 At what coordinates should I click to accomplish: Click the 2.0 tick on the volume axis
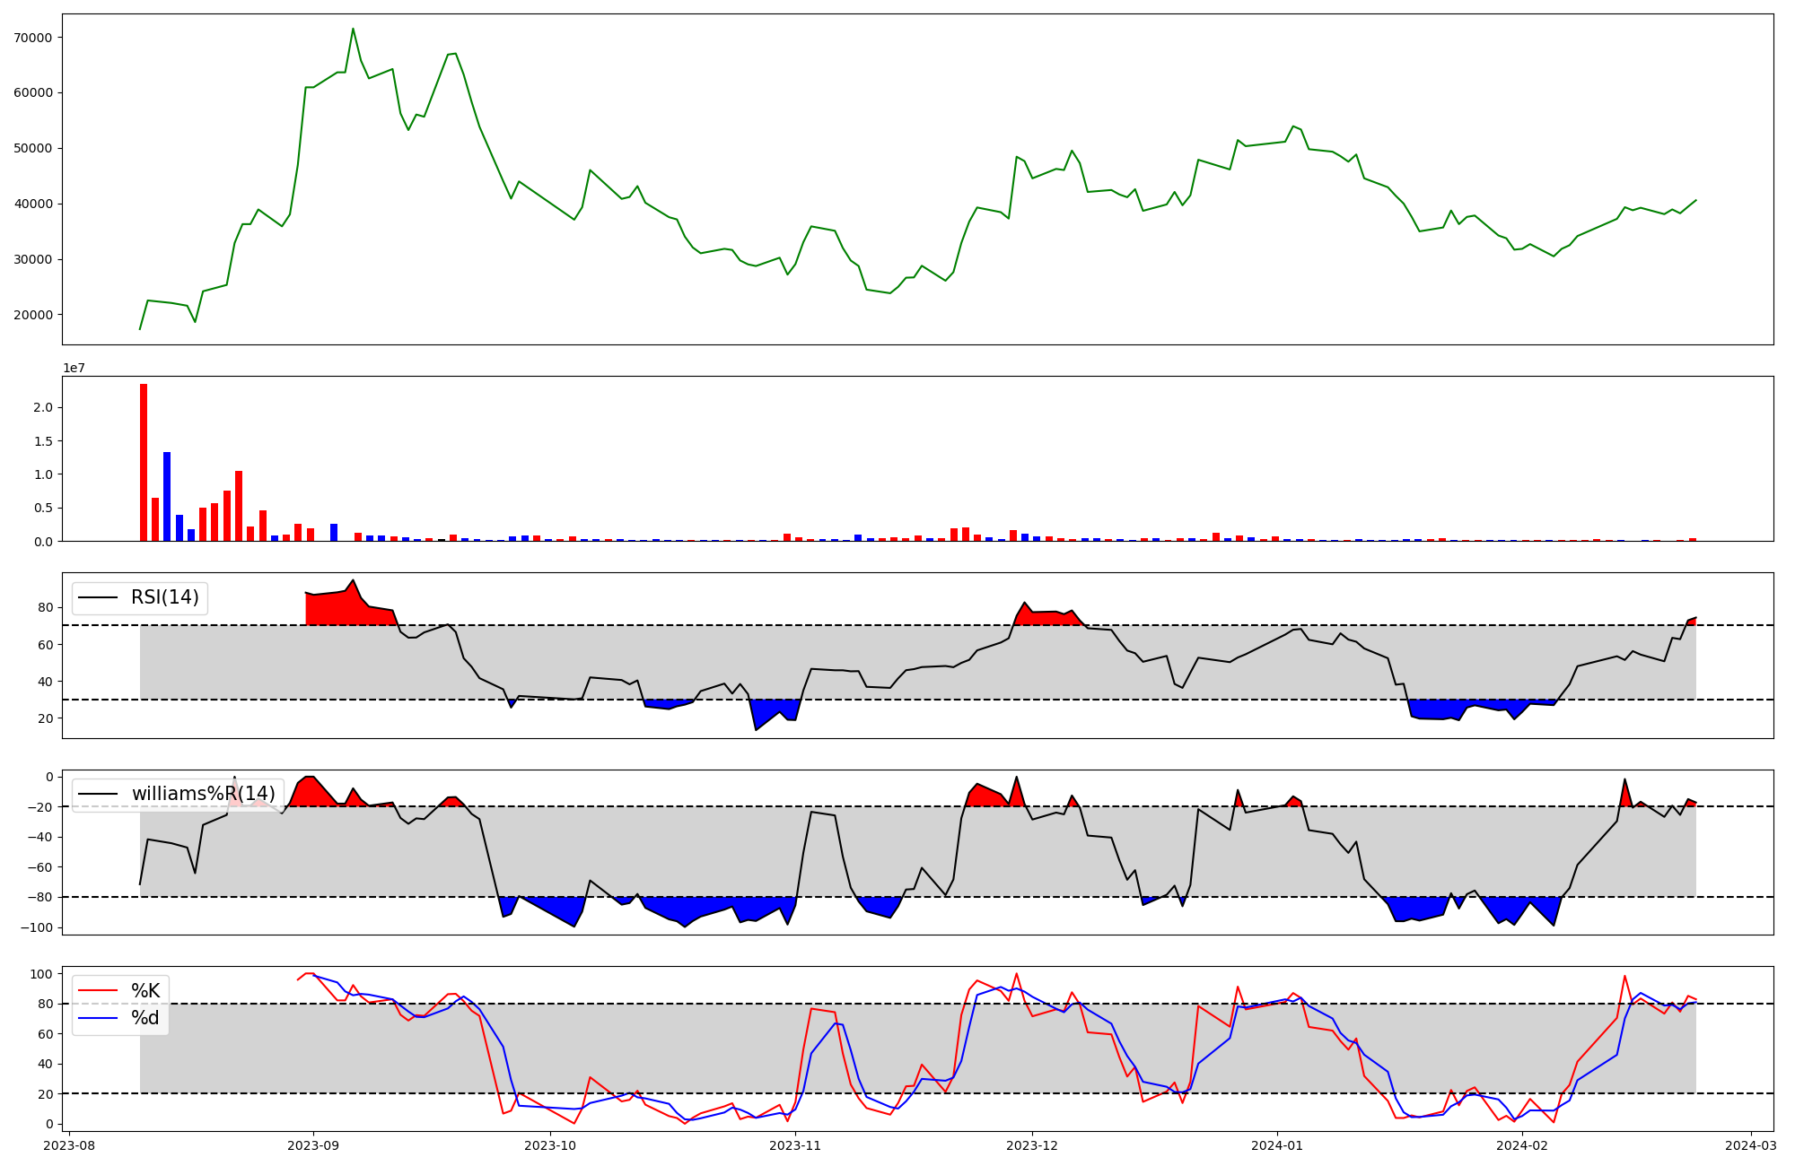coord(42,407)
